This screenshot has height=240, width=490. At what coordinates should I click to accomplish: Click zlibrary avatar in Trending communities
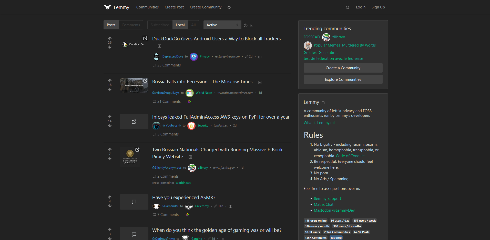[x=326, y=37]
